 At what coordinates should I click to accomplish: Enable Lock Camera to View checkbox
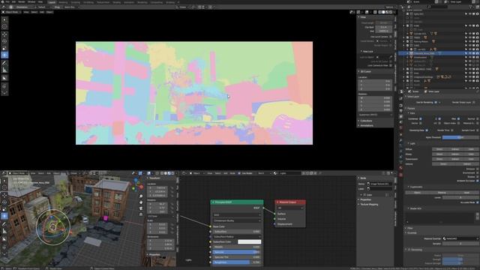[x=391, y=65]
